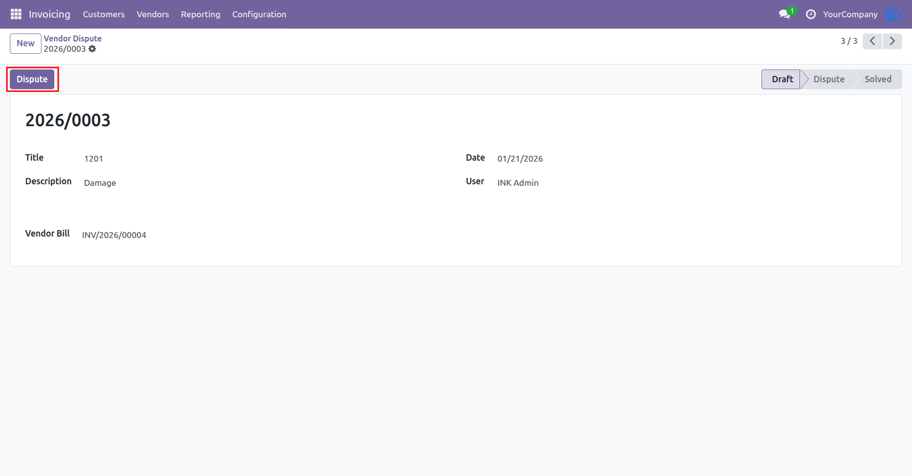912x476 pixels.
Task: Click the YourCompany company switcher
Action: (x=850, y=14)
